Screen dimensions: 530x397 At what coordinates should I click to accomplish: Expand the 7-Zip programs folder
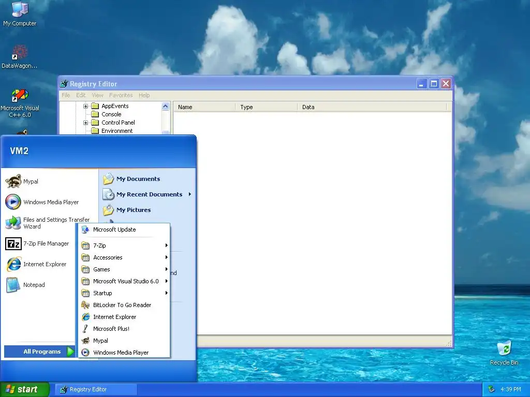tap(124, 246)
